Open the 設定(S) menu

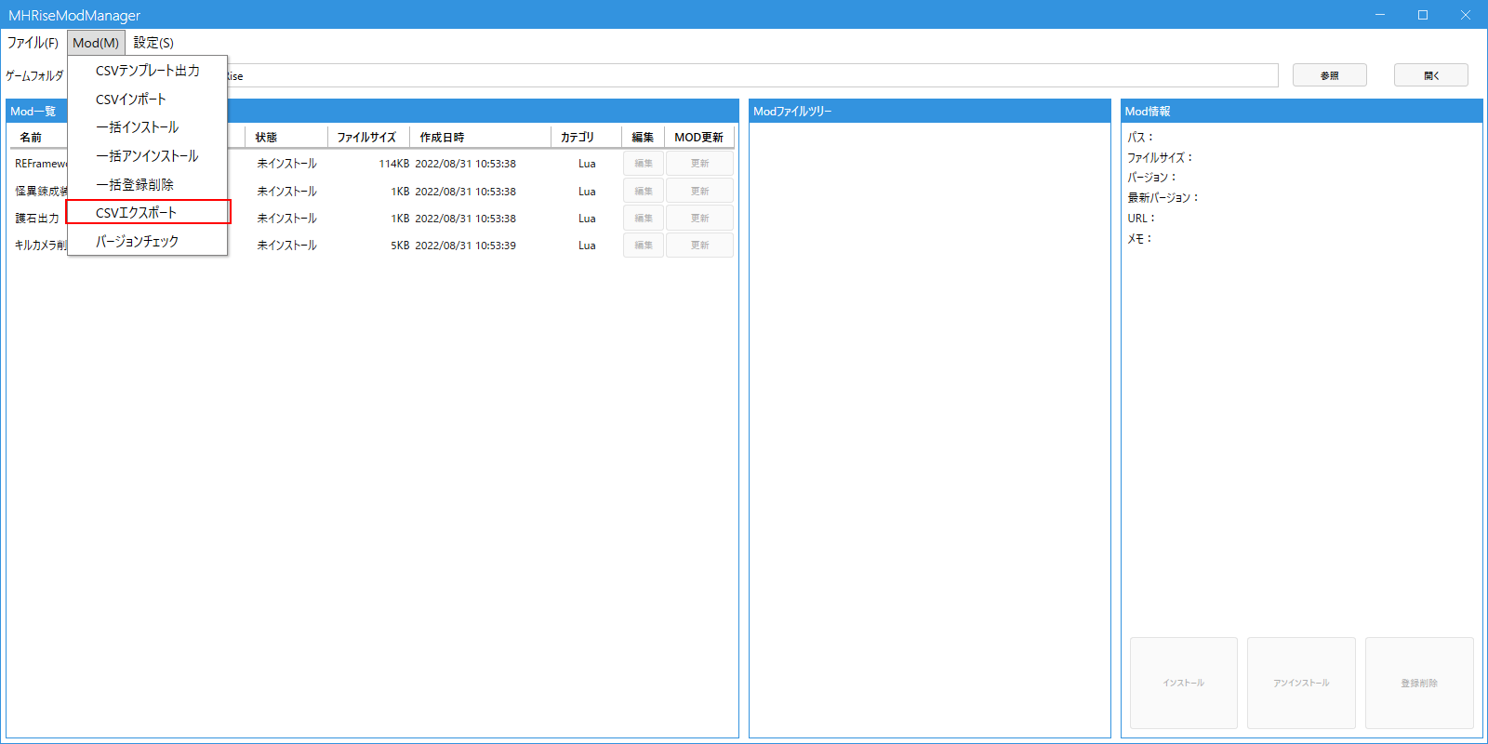click(x=153, y=43)
